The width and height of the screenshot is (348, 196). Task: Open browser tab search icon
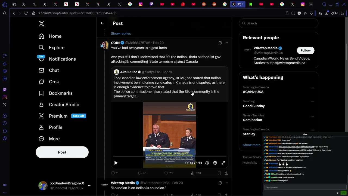pyautogui.click(x=324, y=4)
